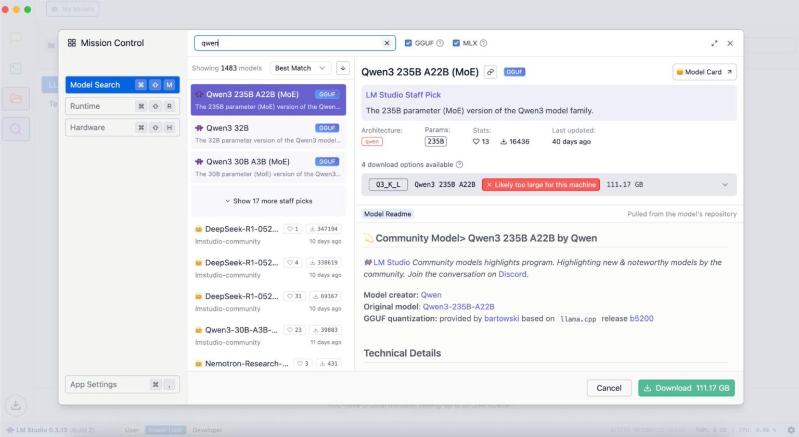The width and height of the screenshot is (799, 437).
Task: Clear the qwen search text
Action: point(386,43)
